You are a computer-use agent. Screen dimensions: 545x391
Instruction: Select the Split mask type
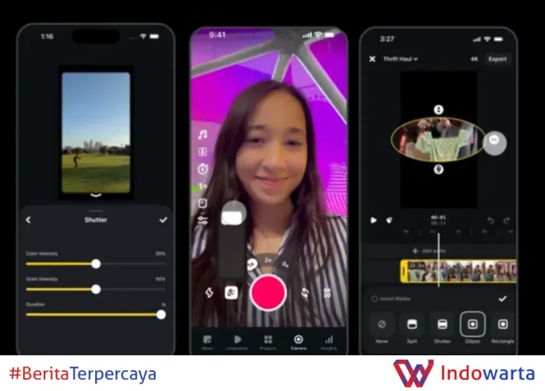click(x=412, y=325)
